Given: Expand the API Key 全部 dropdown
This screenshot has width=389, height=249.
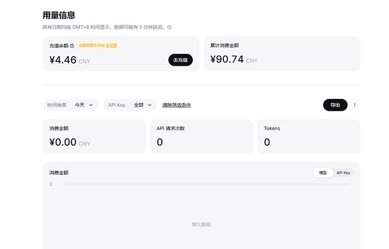Looking at the screenshot, I should [x=130, y=105].
